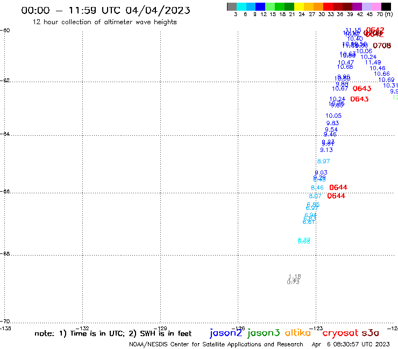Image resolution: width=398 pixels, height=349 pixels.
Task: Click the '(ft)' unit label on the color scale
Action: 388,14
